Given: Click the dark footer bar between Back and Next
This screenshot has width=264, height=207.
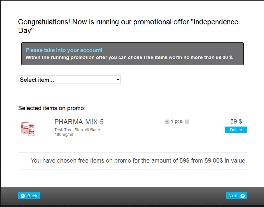Looking at the screenshot, I should click(x=132, y=196).
